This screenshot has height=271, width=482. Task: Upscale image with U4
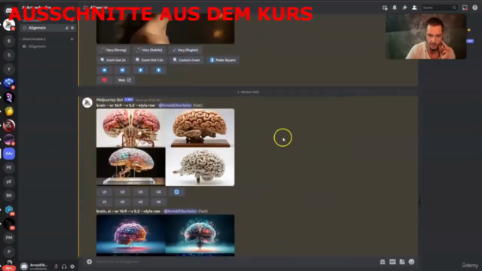coord(159,192)
